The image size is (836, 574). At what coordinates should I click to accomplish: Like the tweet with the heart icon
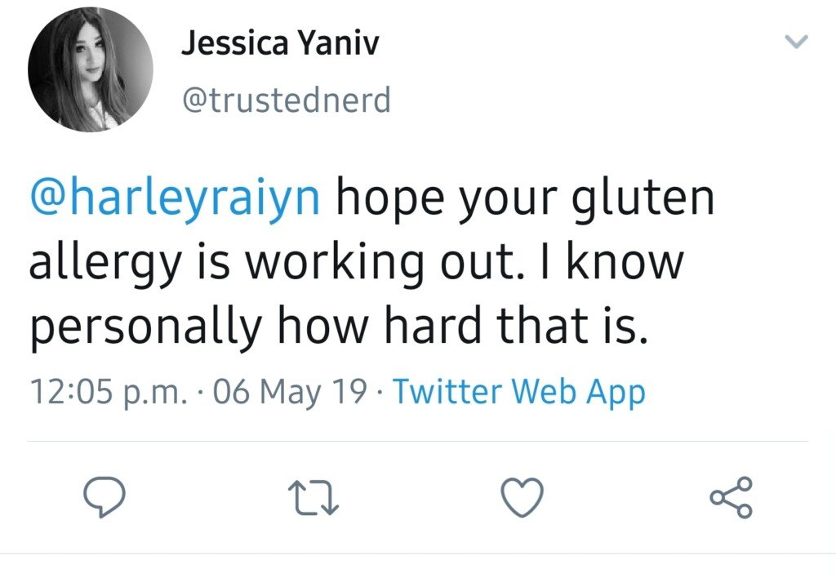pyautogui.click(x=522, y=497)
